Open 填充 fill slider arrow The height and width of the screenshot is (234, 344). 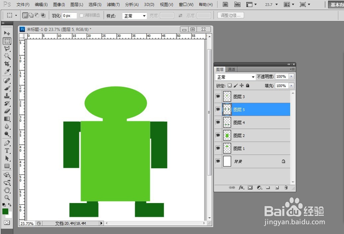(x=291, y=86)
